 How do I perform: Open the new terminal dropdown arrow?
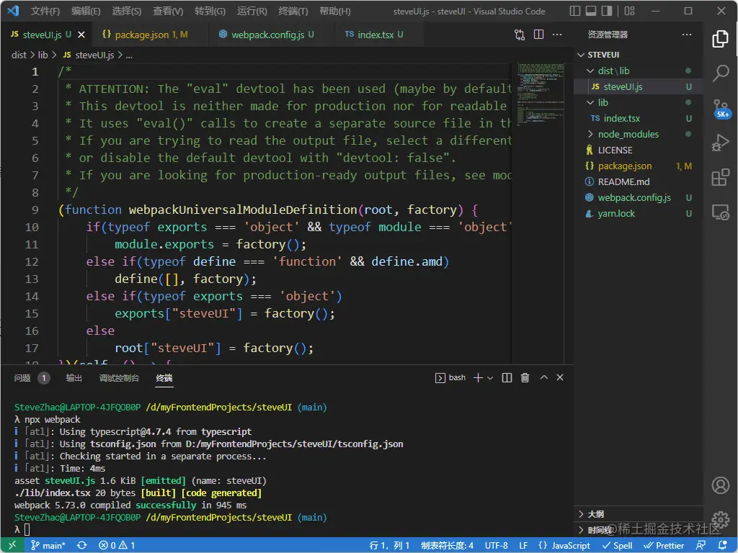[490, 378]
